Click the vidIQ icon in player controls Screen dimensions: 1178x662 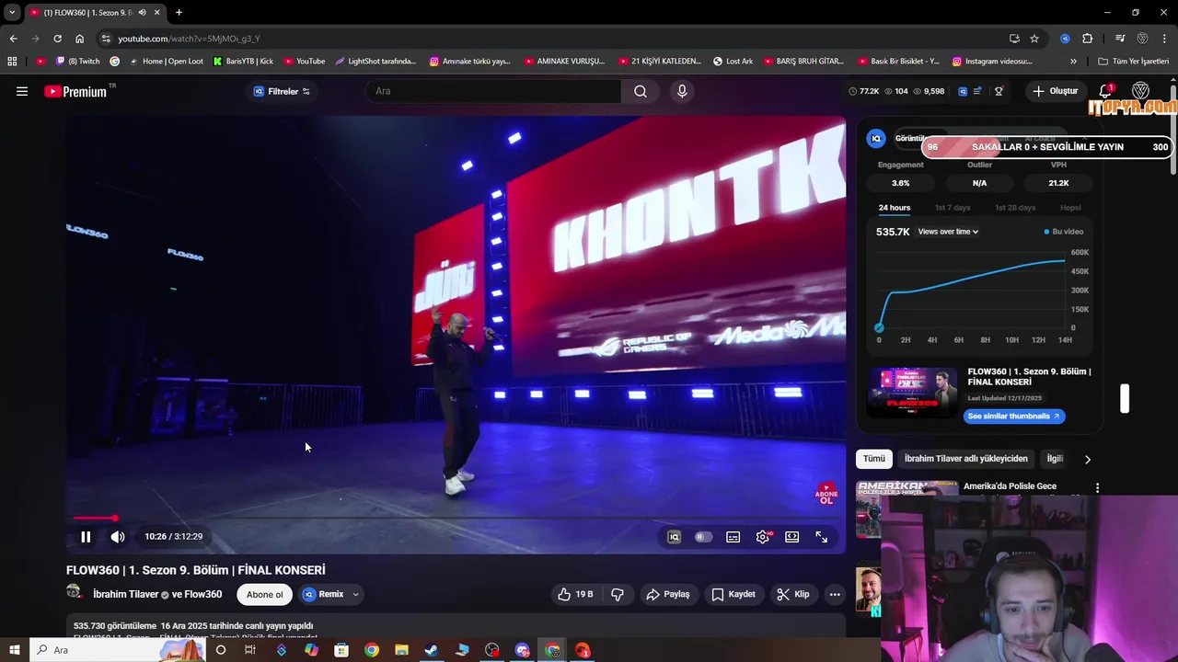(x=674, y=537)
